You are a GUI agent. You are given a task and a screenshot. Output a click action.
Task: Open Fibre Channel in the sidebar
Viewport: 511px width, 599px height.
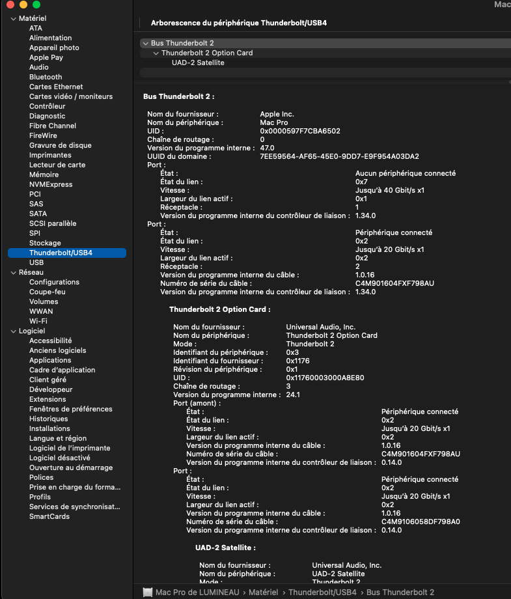[53, 126]
